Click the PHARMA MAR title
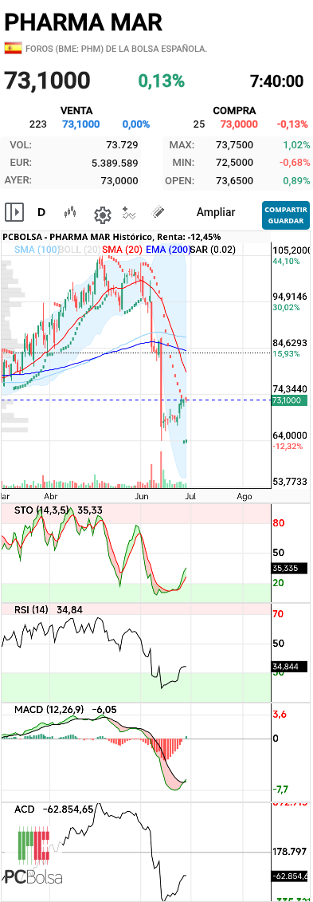This screenshot has width=313, height=902. click(84, 22)
